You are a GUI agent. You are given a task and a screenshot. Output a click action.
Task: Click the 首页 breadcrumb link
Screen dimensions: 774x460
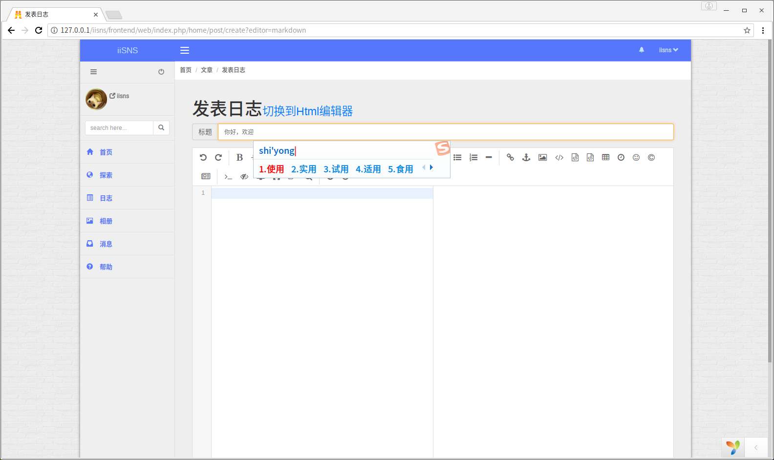point(186,70)
